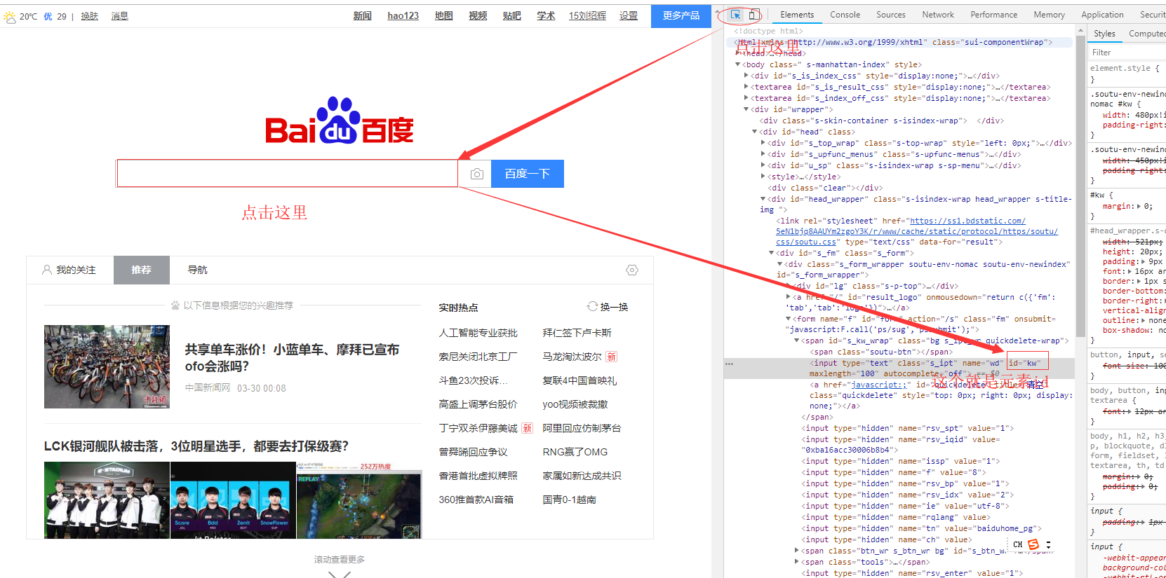The width and height of the screenshot is (1166, 578).
Task: Open the Memory tab
Action: [1049, 15]
